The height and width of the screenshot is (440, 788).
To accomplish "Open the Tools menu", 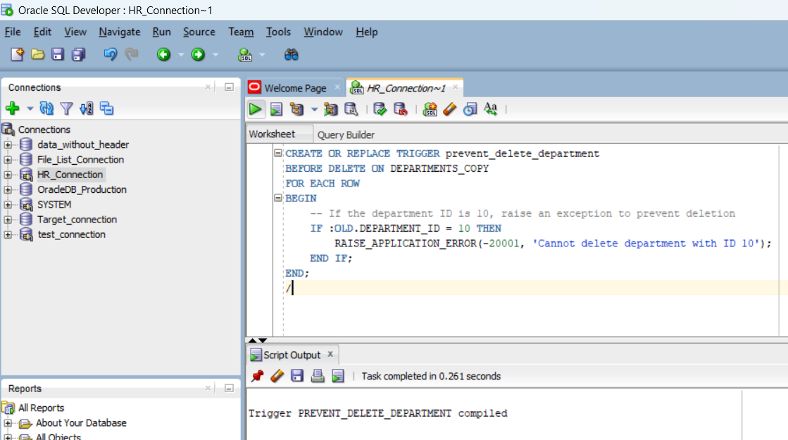I will click(279, 32).
